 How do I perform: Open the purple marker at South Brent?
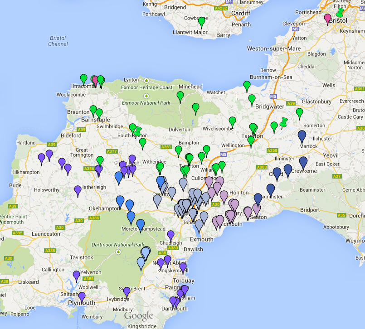(127, 291)
